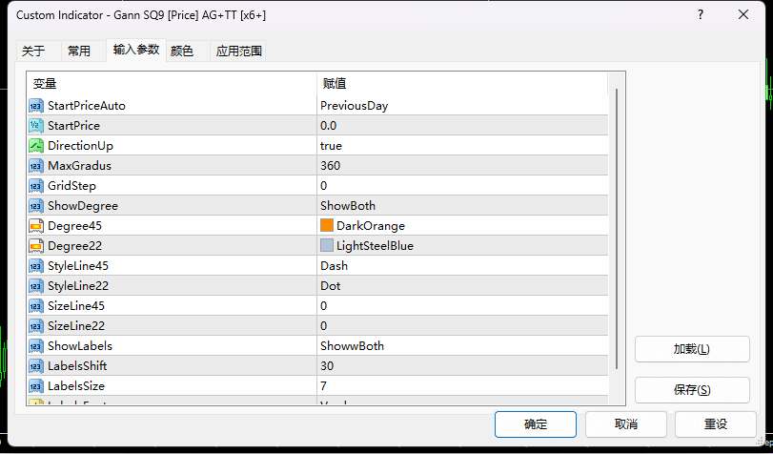
Task: Close the Custom Indicator dialog
Action: [743, 15]
